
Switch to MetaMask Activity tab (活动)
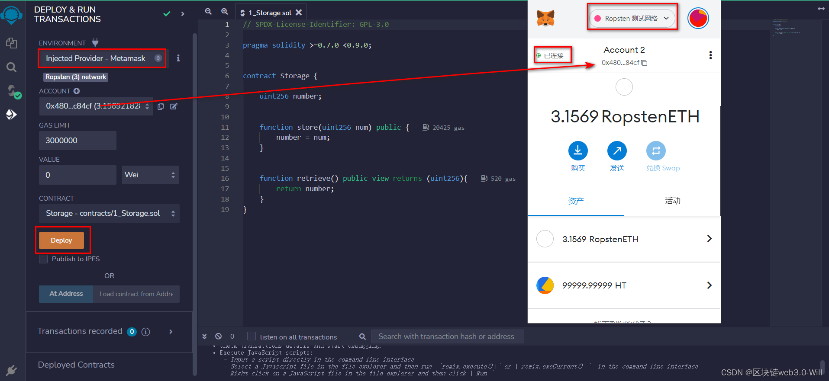click(x=672, y=201)
